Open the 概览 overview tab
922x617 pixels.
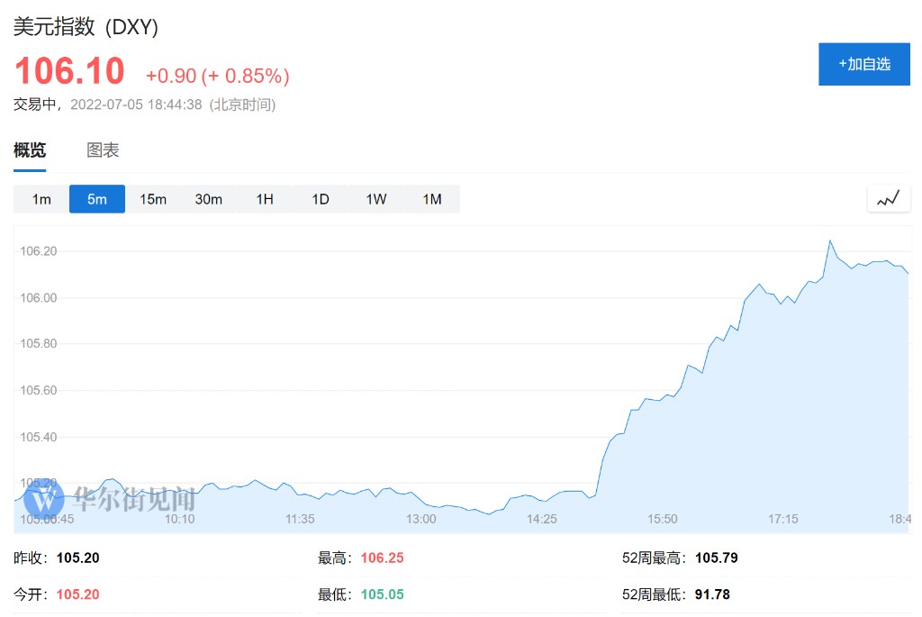(30, 150)
